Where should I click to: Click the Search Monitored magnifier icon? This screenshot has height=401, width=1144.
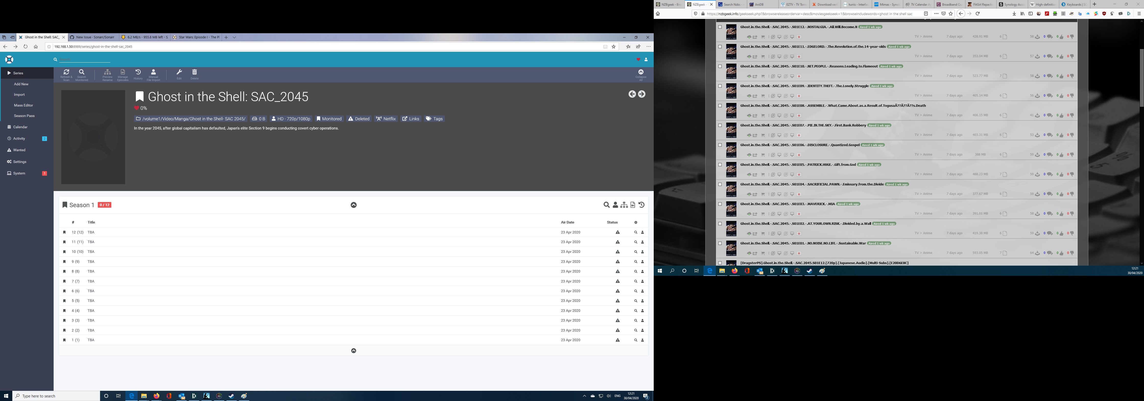[x=82, y=74]
